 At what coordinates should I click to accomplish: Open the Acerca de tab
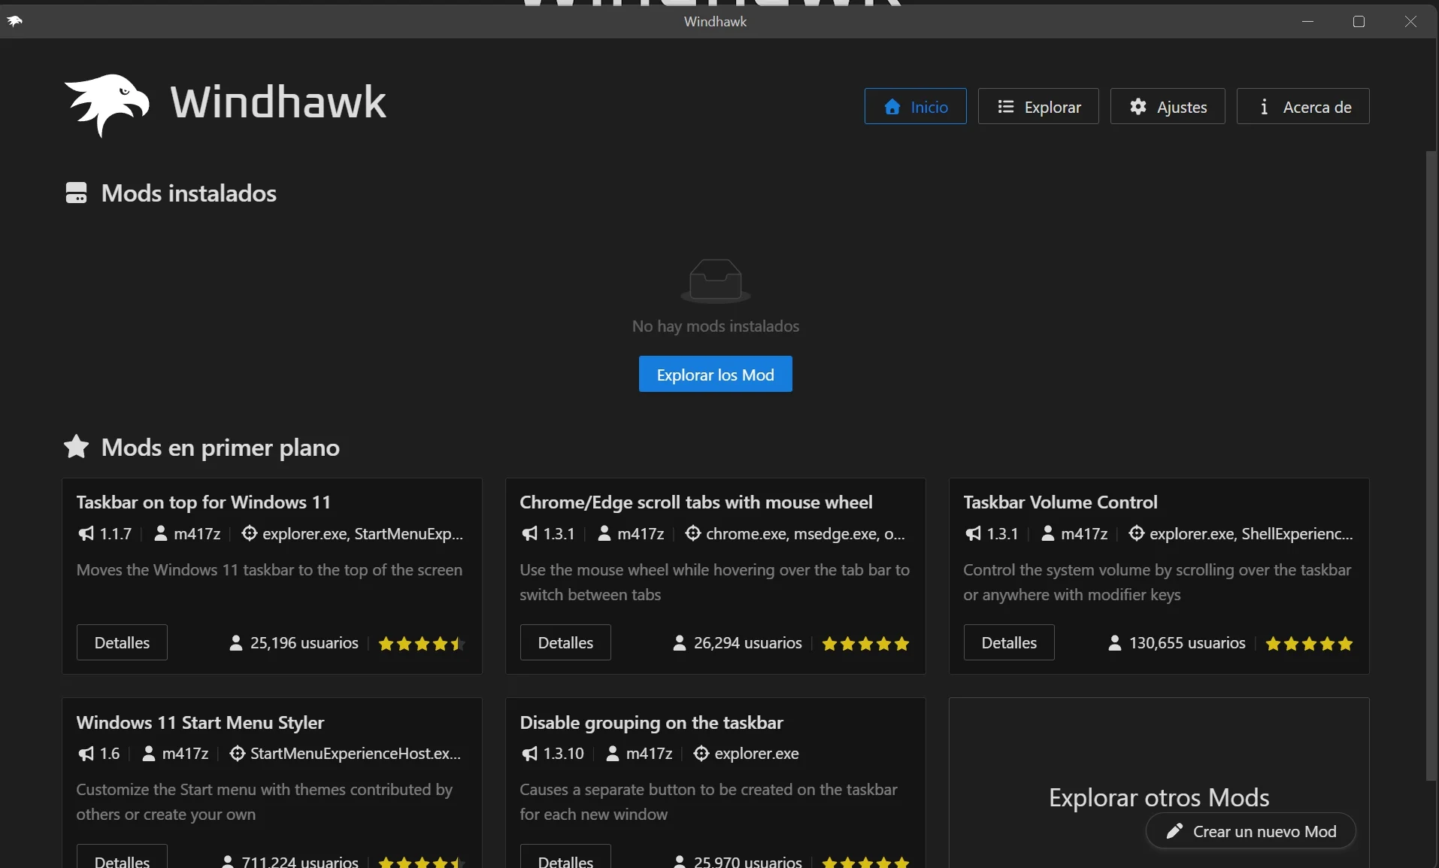[1303, 106]
